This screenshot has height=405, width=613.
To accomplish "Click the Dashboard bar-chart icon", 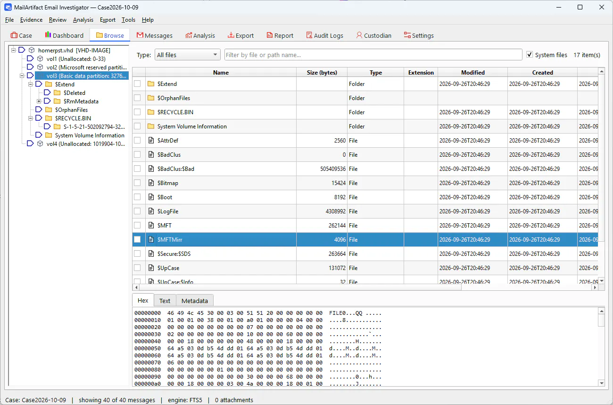I will point(48,35).
